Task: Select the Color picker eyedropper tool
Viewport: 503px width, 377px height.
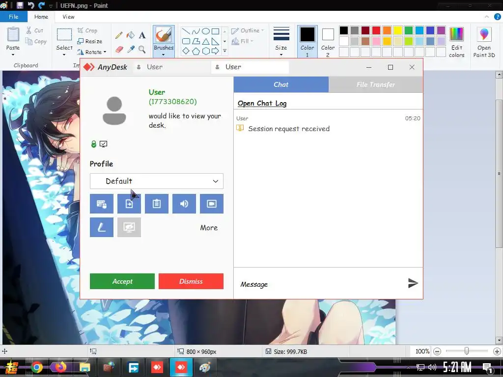Action: [131, 50]
